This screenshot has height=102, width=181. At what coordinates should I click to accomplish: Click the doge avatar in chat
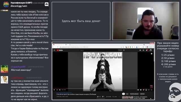click(4, 80)
